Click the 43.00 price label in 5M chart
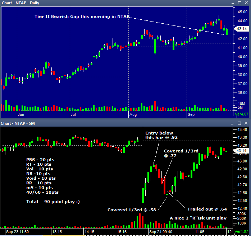This screenshot has height=236, width=251. pos(242,161)
